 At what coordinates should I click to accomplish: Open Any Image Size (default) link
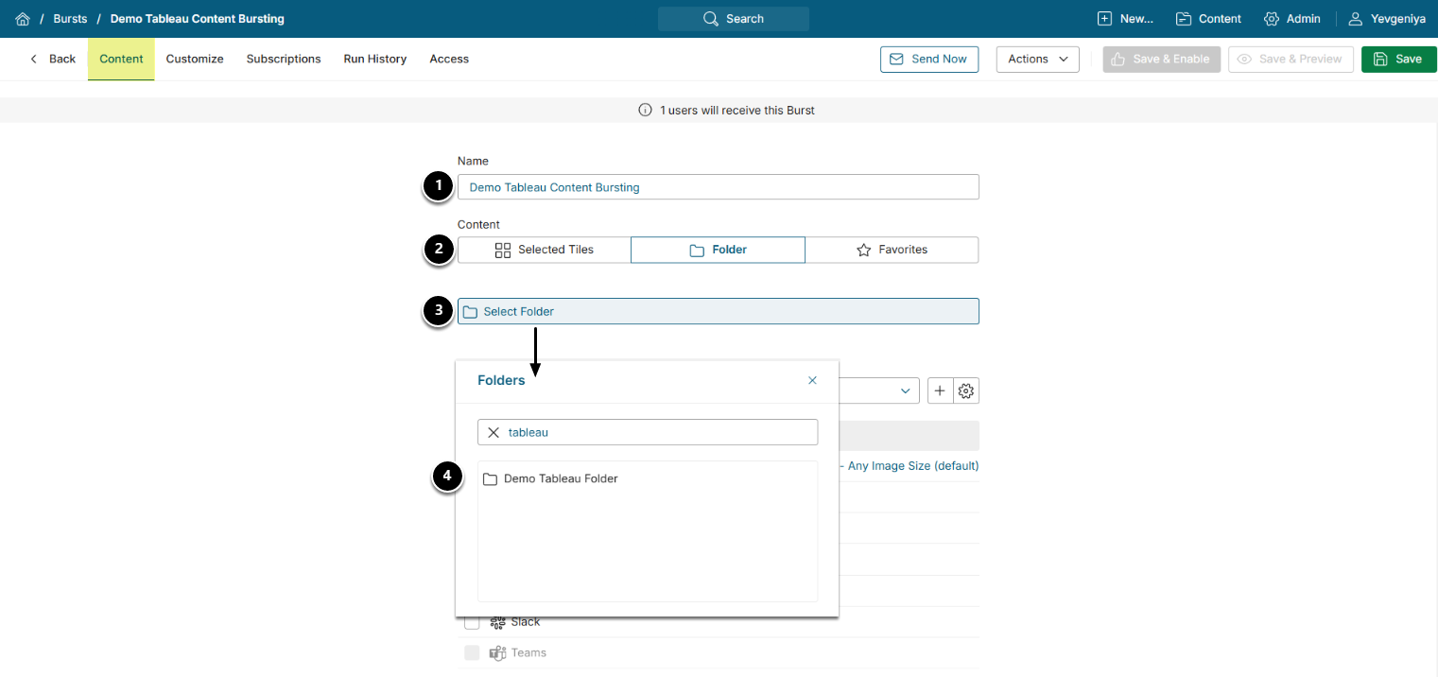coord(913,466)
